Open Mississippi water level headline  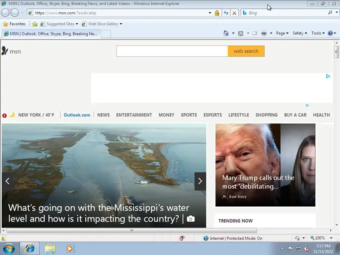click(x=99, y=213)
